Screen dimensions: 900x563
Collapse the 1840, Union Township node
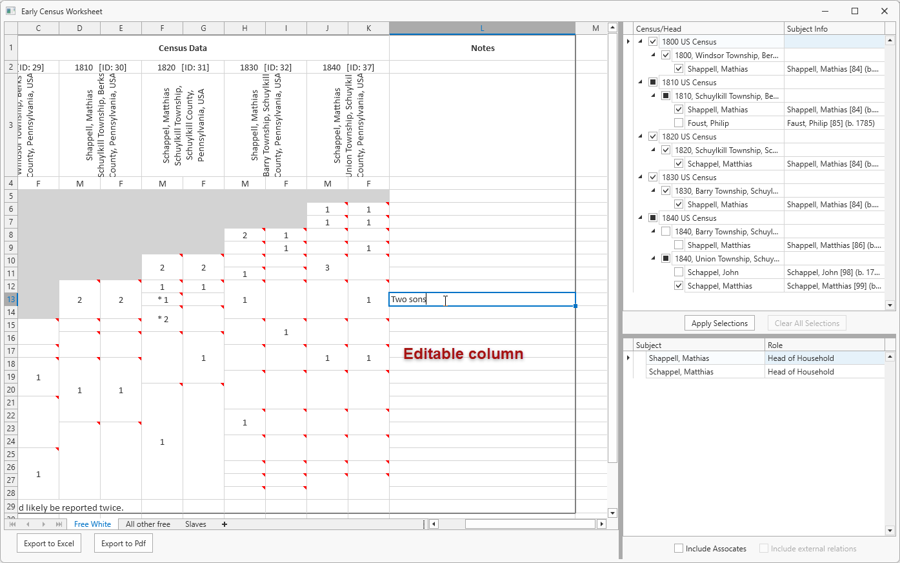pyautogui.click(x=653, y=258)
